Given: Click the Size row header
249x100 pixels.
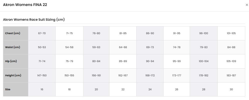Looking at the screenshot, I should 16,90.
